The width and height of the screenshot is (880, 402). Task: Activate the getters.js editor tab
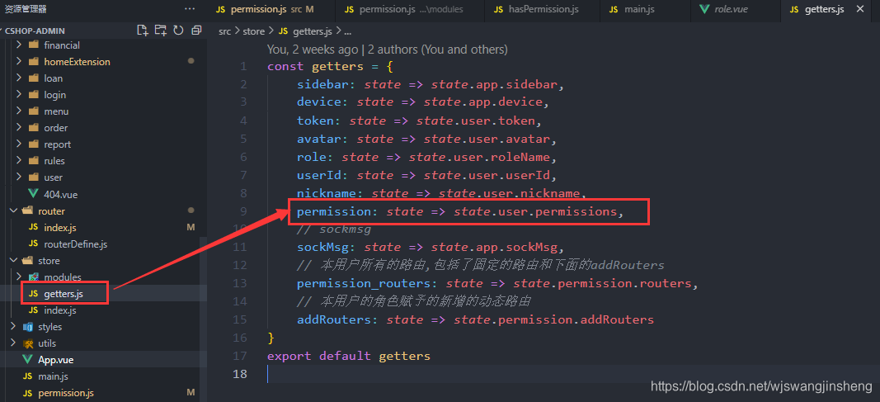(x=824, y=10)
